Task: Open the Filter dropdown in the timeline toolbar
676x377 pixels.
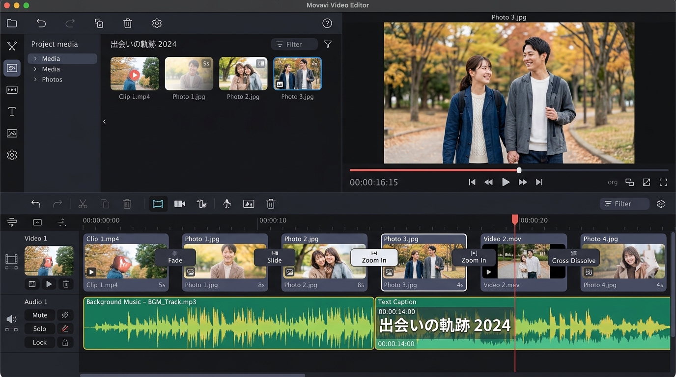Action: coord(624,204)
